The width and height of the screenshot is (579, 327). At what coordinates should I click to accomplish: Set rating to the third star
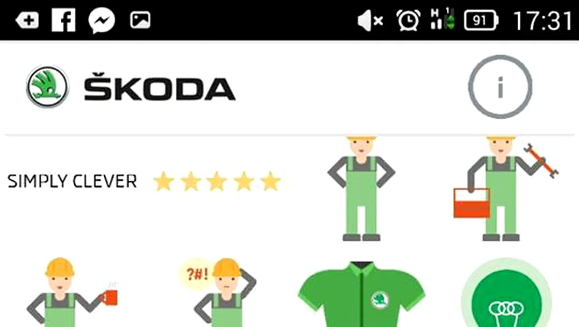tap(217, 181)
